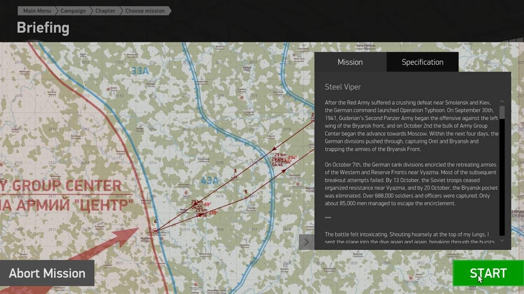Return to Chapter breadcrumb
Image resolution: width=524 pixels, height=294 pixels.
tap(105, 11)
